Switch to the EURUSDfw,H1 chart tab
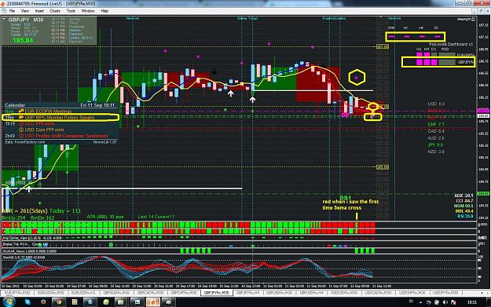Screen dimensions: 491x307 coord(83,293)
